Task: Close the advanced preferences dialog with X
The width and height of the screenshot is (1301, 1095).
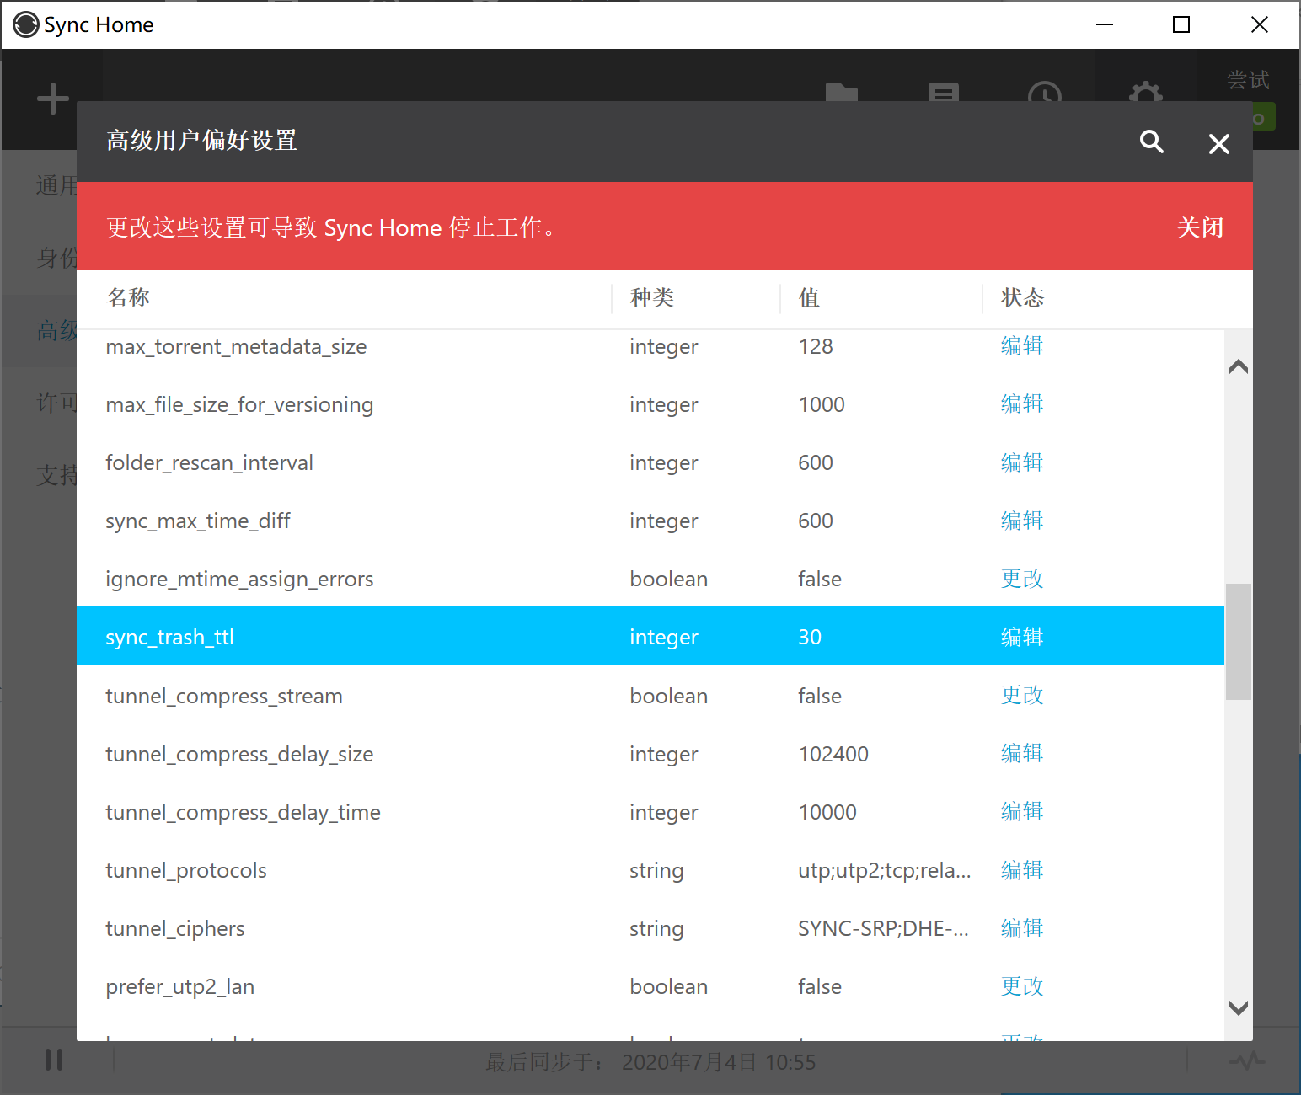Action: (x=1218, y=144)
